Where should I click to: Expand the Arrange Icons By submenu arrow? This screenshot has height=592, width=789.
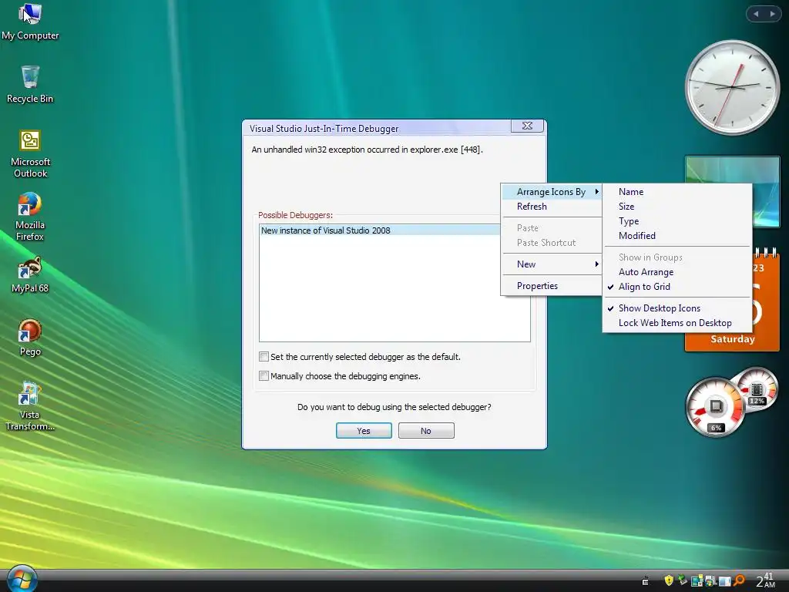tap(597, 191)
